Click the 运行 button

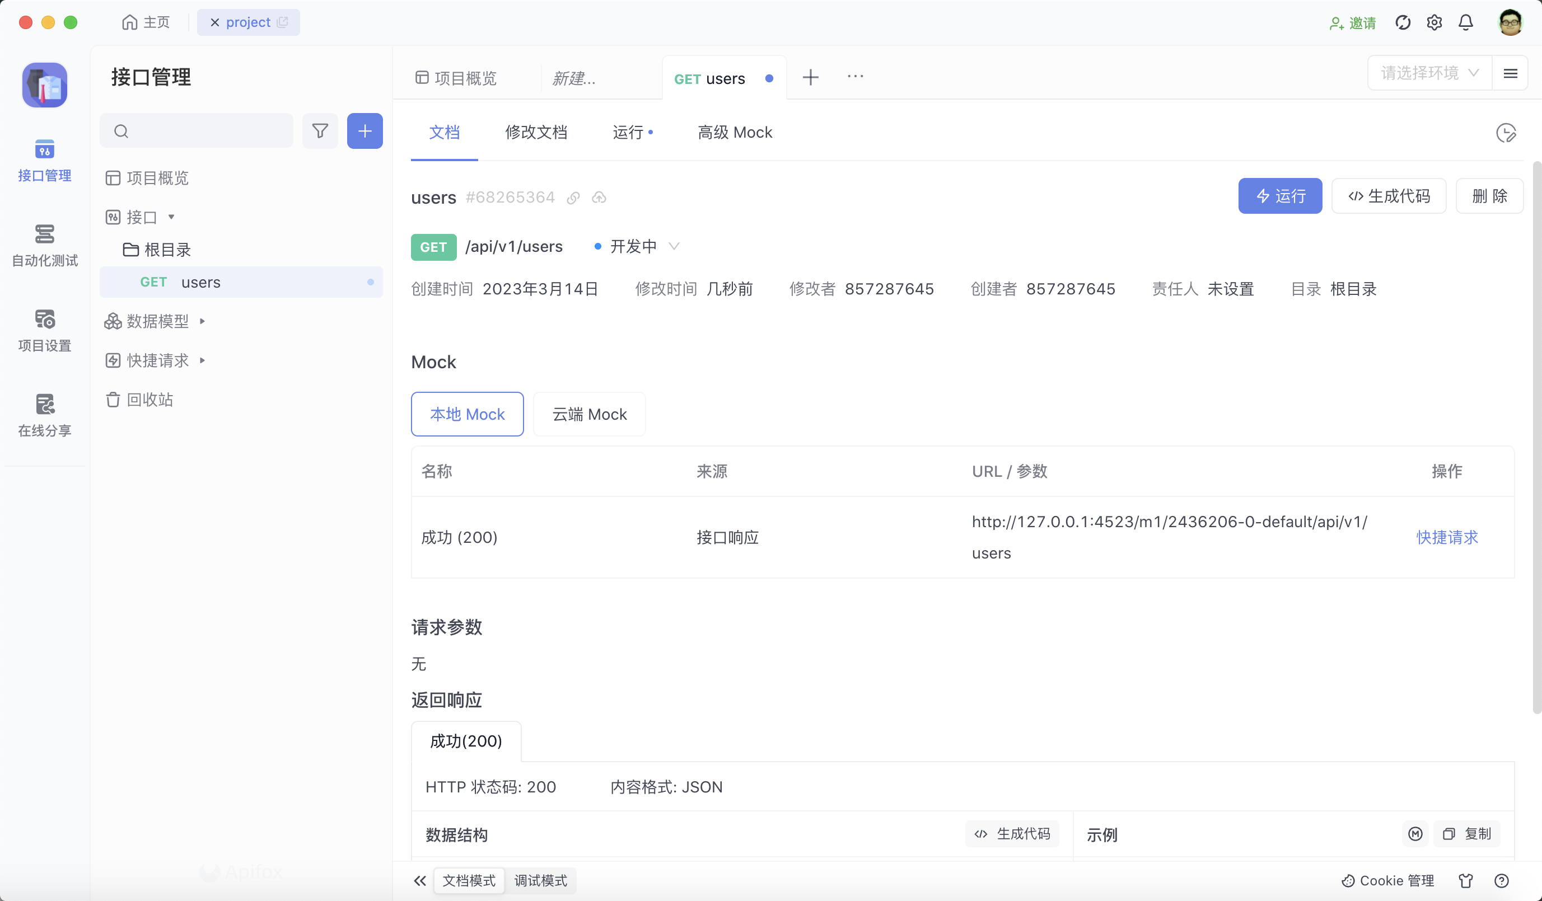click(1279, 196)
